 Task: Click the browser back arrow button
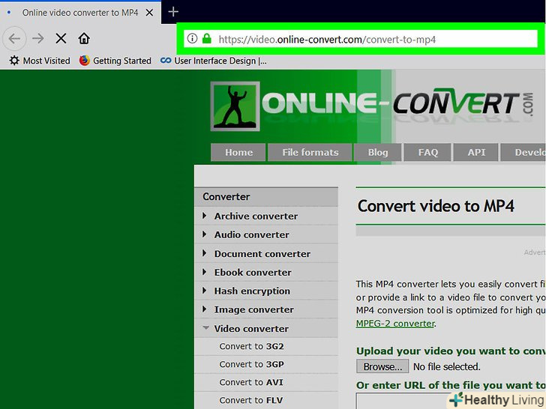tap(14, 38)
